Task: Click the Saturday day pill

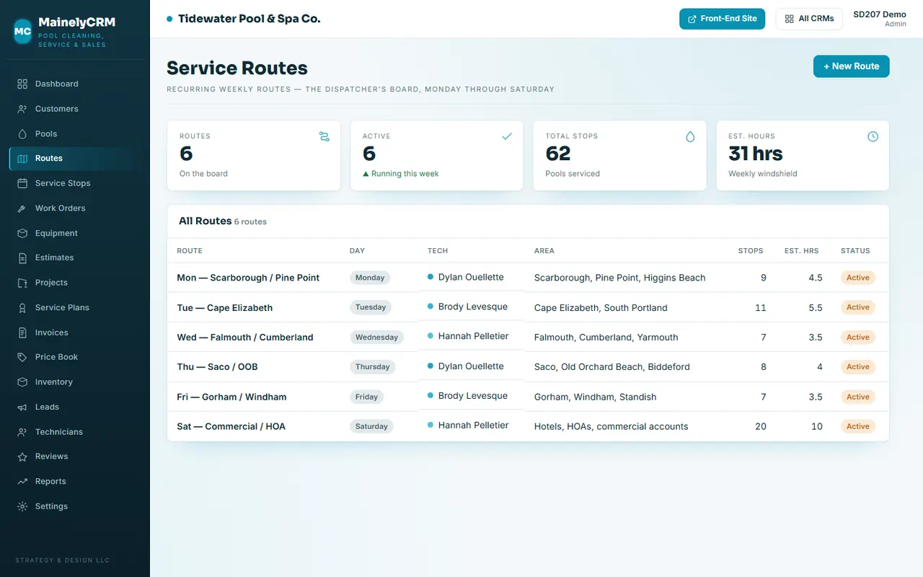Action: point(371,426)
